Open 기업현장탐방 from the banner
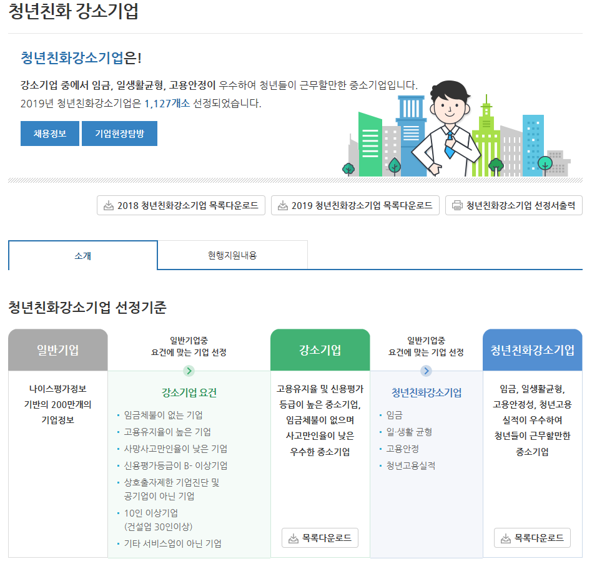This screenshot has height=564, width=592. 119,134
